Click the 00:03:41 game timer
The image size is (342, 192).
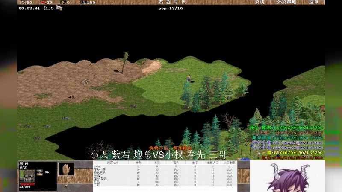(29, 8)
